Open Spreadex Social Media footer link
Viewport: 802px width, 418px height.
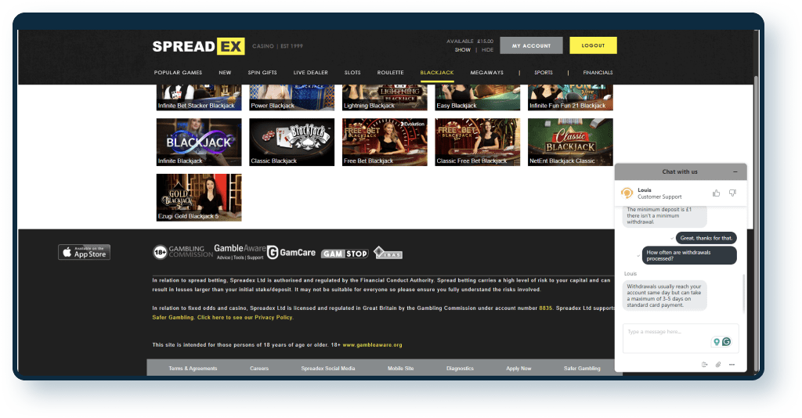point(328,369)
